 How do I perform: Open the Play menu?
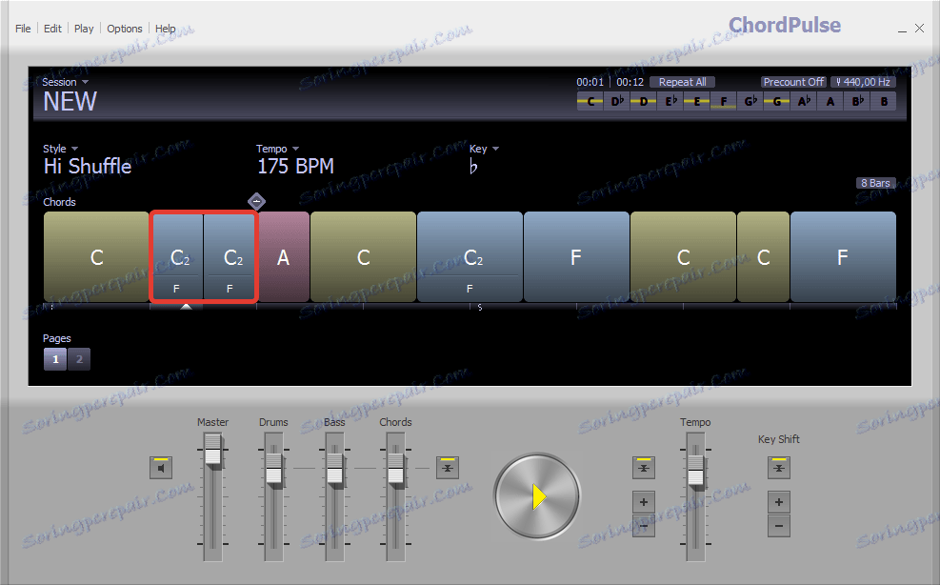coord(84,29)
